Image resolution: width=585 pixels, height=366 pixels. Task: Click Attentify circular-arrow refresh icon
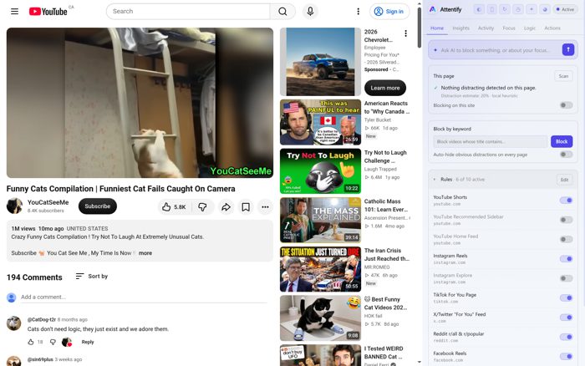(505, 9)
